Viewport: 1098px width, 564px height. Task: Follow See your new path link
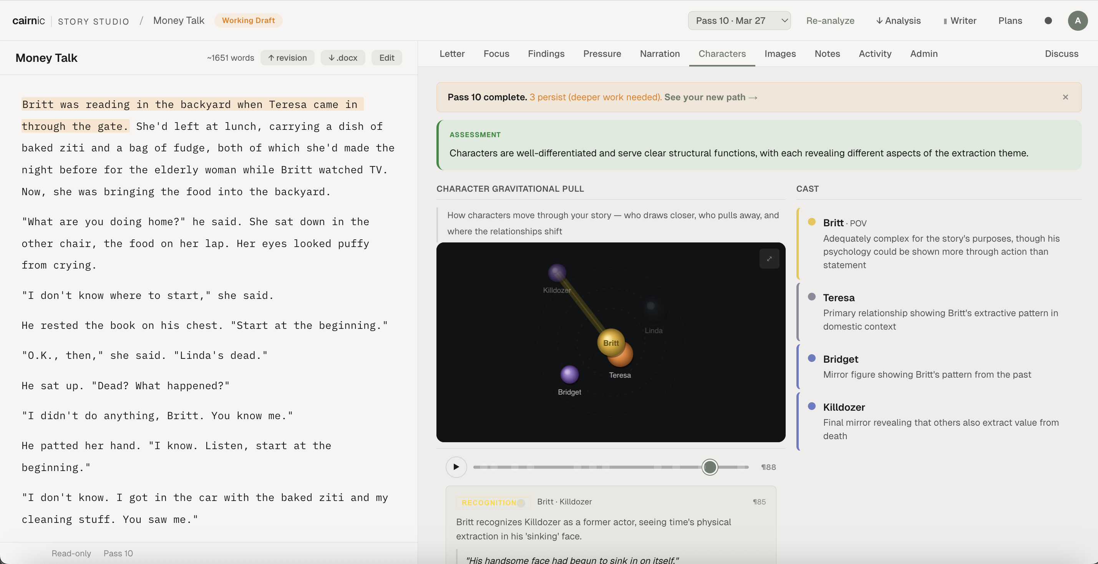tap(710, 97)
